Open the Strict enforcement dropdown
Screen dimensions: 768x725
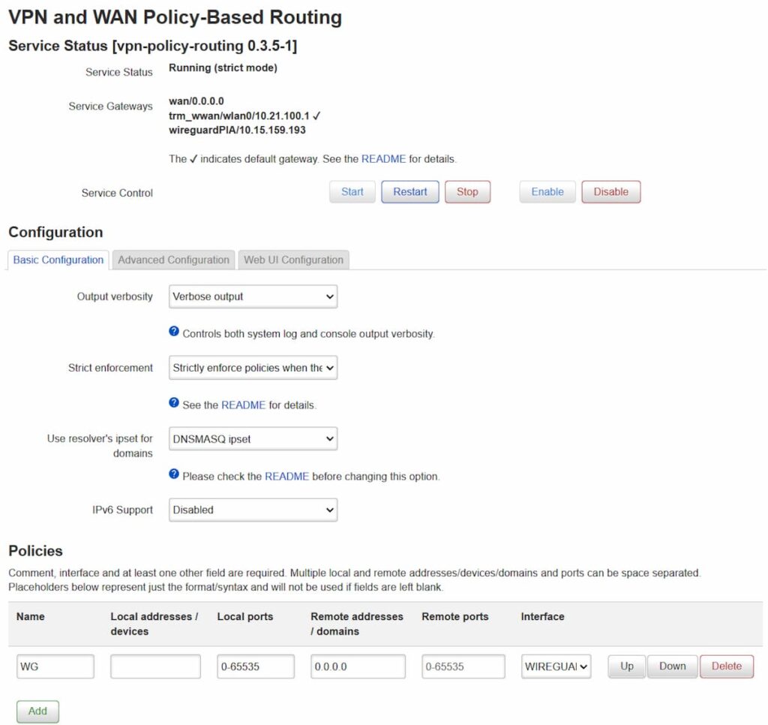pyautogui.click(x=252, y=368)
